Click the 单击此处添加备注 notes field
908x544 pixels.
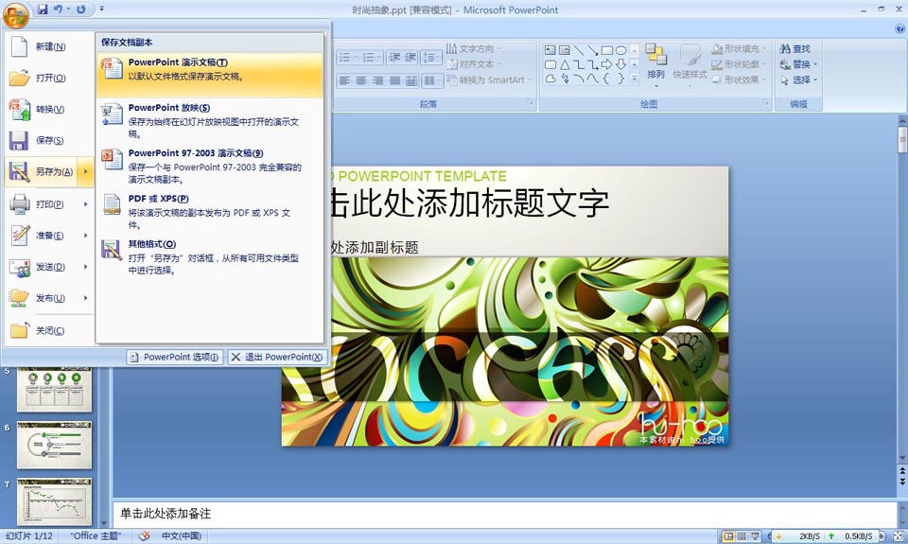coord(505,514)
